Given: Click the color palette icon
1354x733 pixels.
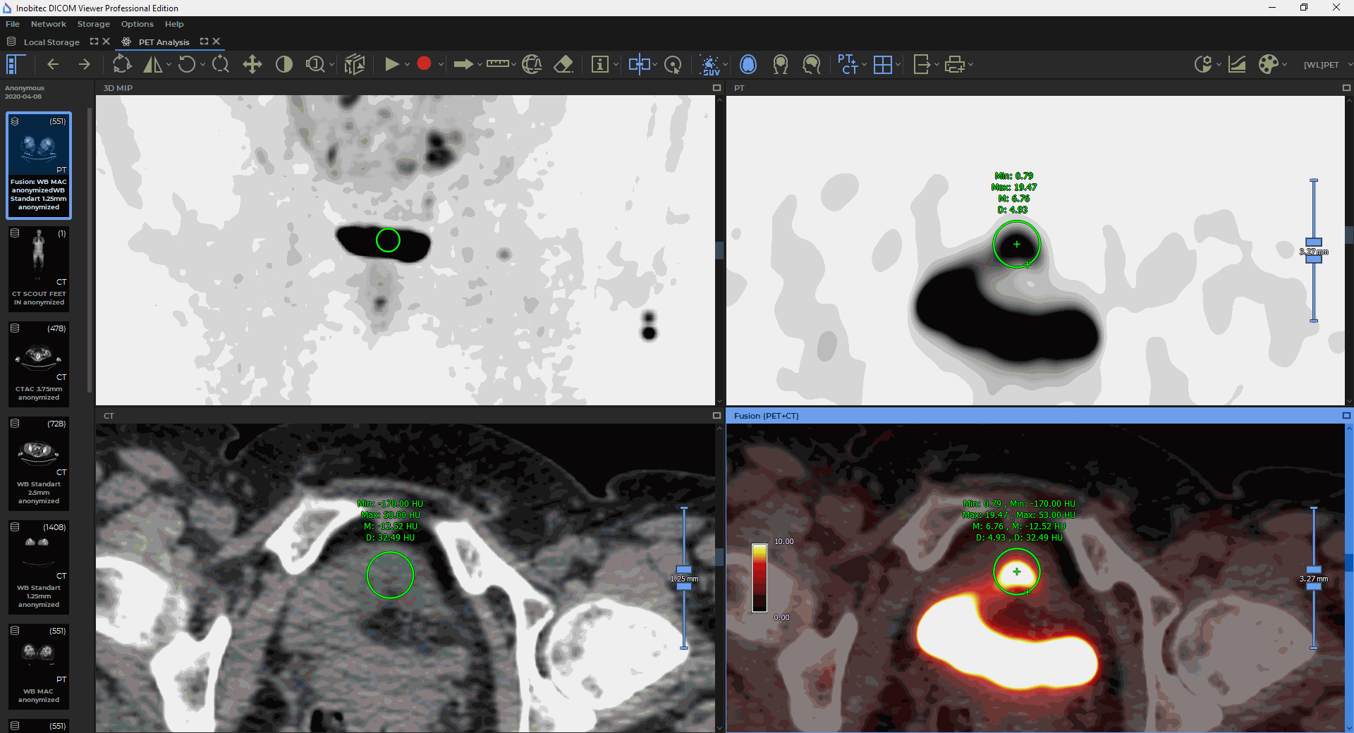Looking at the screenshot, I should click(1268, 65).
